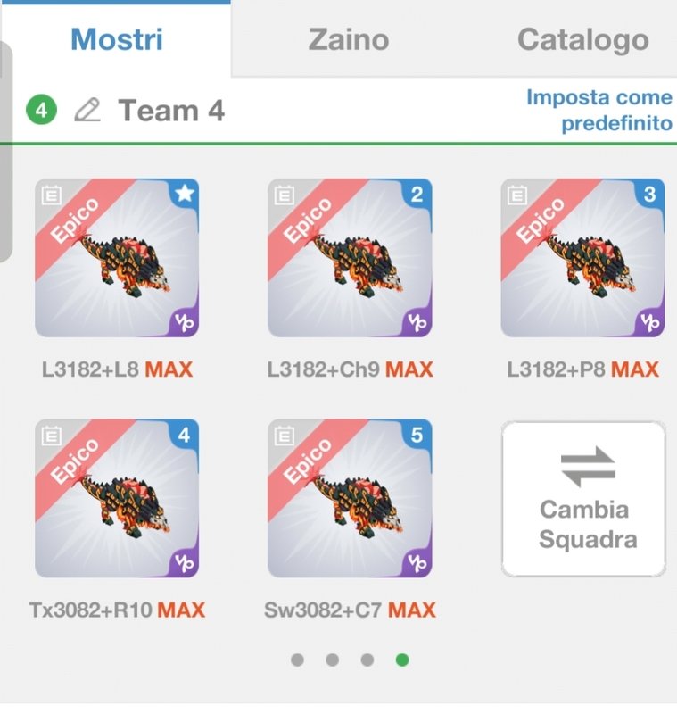The image size is (677, 714).
Task: Go to the first team page dot
Action: pos(297,660)
